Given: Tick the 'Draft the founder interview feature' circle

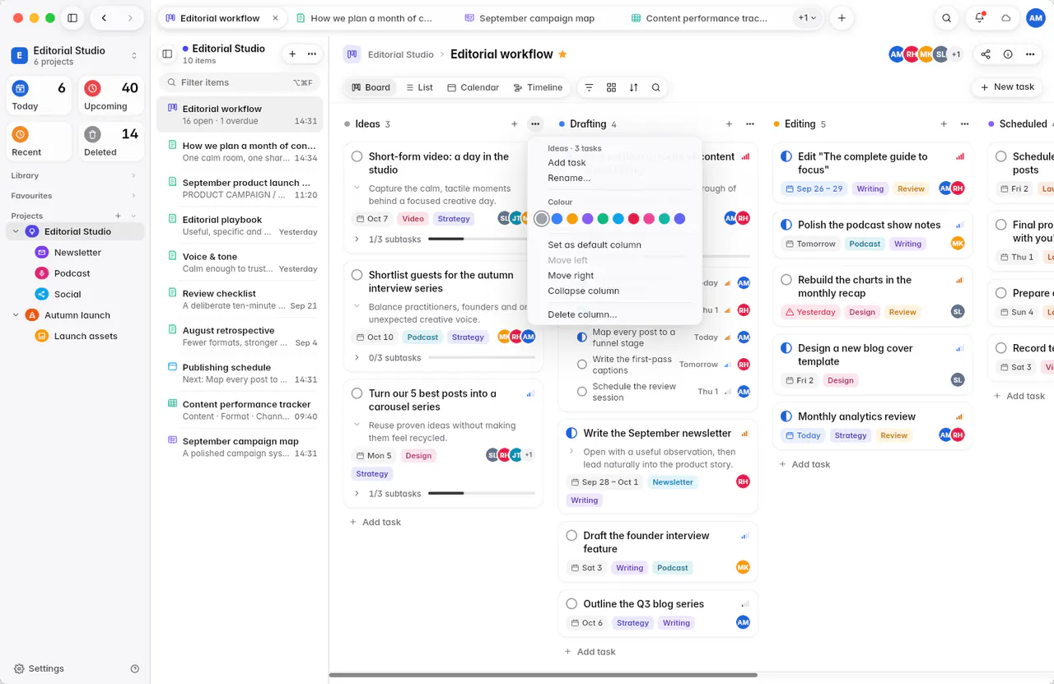Looking at the screenshot, I should [571, 535].
